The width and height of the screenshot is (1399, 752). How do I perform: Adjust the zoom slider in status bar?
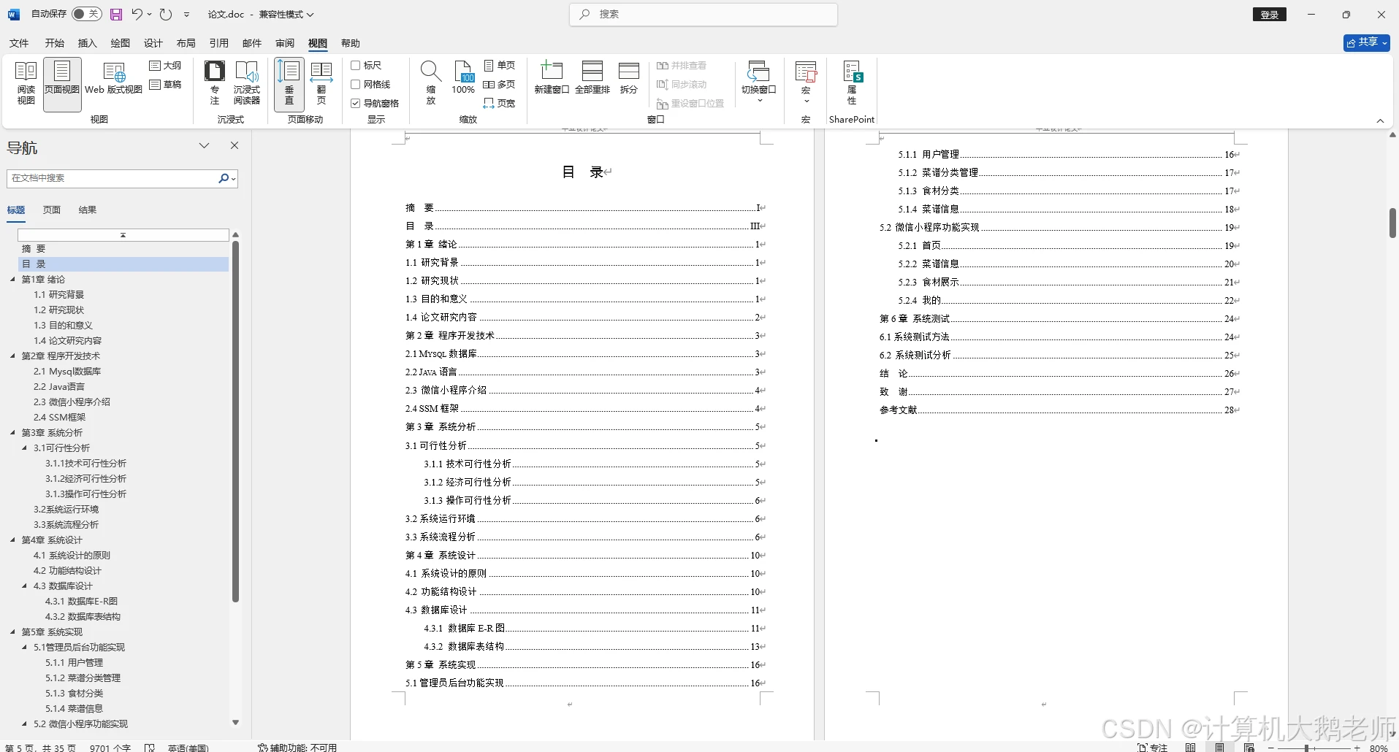[x=1307, y=748]
